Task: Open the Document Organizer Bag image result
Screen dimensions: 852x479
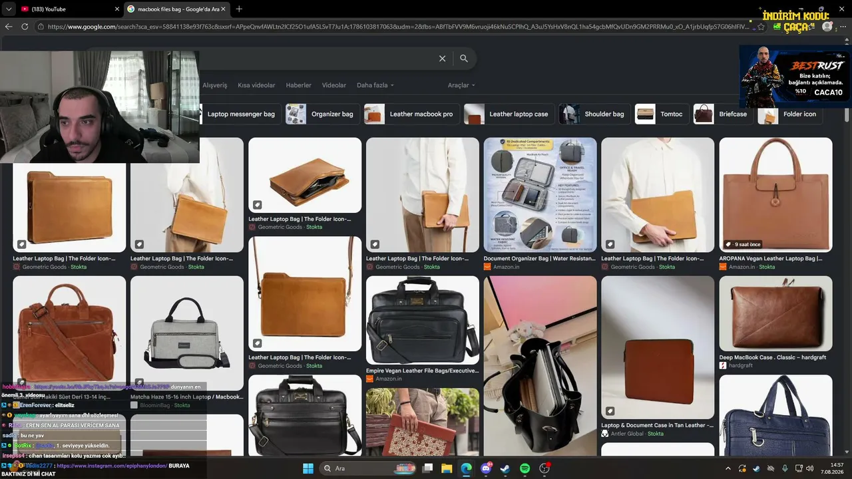Action: pyautogui.click(x=540, y=194)
